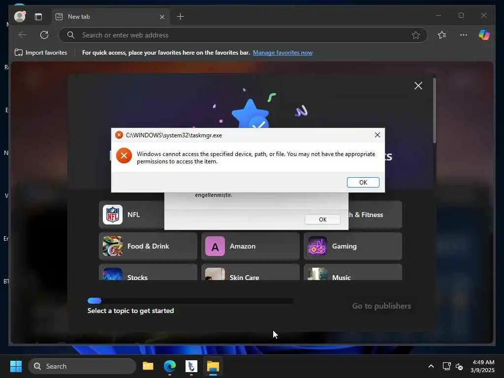Viewport: 504px width, 378px height.
Task: Open File Explorer folder icon on taskbar
Action: point(148,366)
